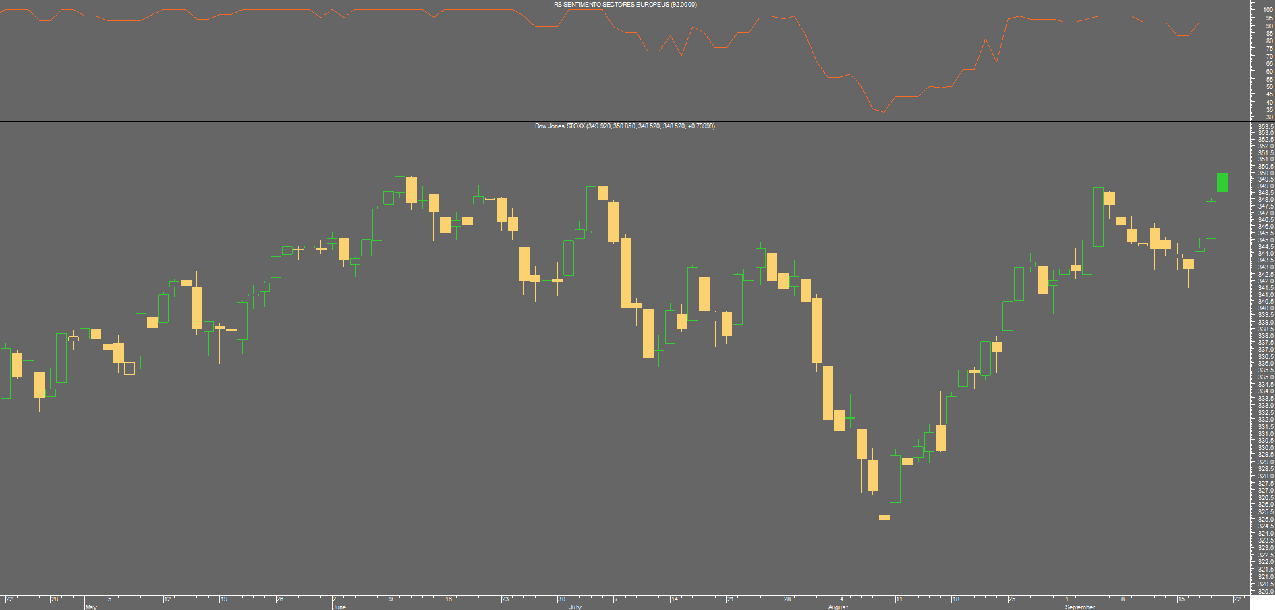
Task: Click the 100 level on indicator scale
Action: pyautogui.click(x=1268, y=10)
